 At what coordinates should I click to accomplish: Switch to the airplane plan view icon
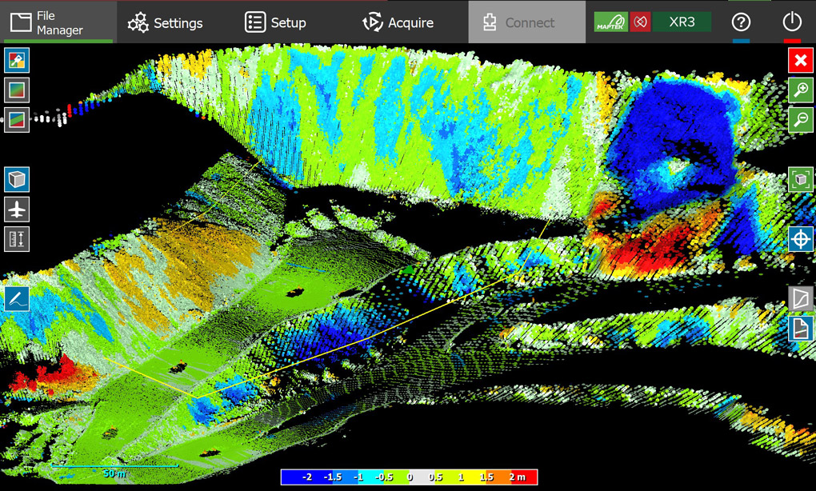pos(17,210)
